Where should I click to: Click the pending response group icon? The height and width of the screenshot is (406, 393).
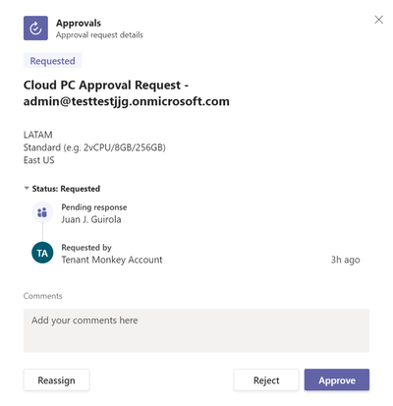(x=42, y=212)
